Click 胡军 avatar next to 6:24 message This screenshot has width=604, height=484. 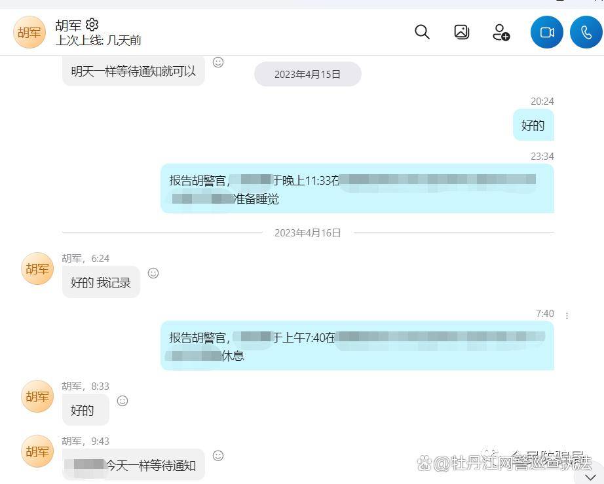37,269
